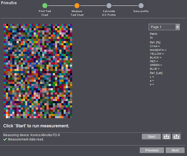Click the 'Print Test Chart' step label
Viewport: 187px width, 156px height.
point(45,13)
